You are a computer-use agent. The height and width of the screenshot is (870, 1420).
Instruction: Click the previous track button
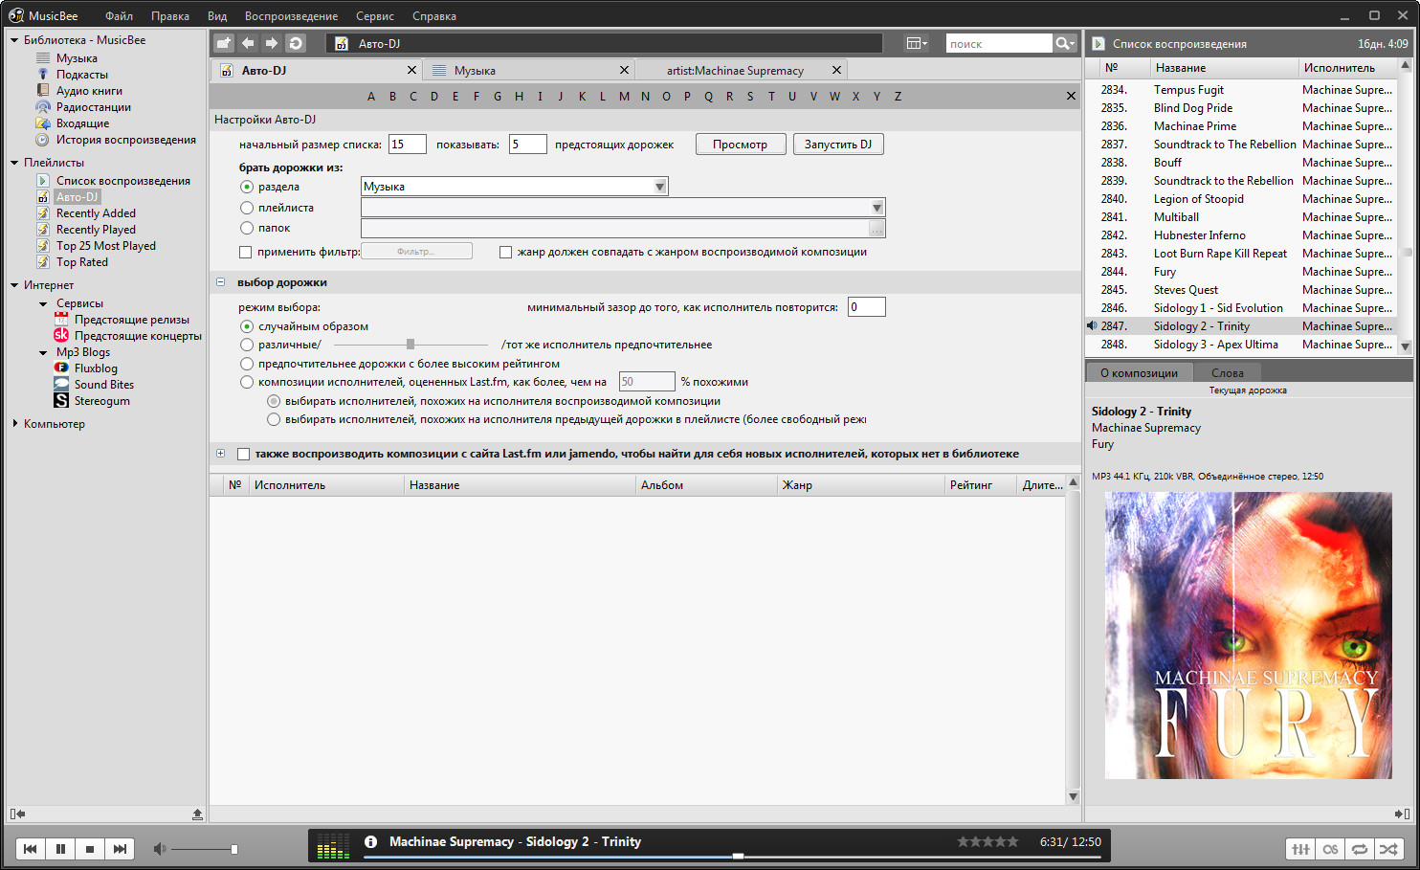[31, 849]
